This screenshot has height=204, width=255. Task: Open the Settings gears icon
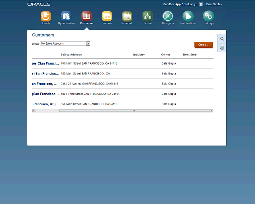[208, 16]
